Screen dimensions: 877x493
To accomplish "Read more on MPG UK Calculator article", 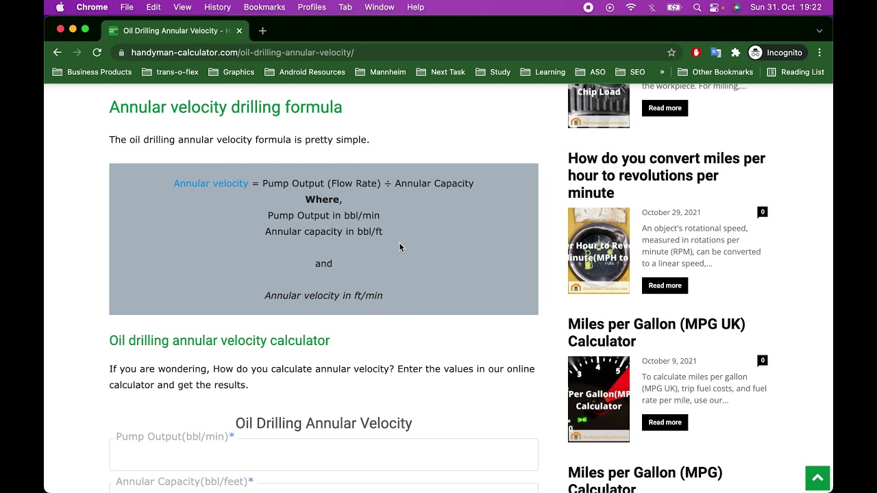I will 665,422.
